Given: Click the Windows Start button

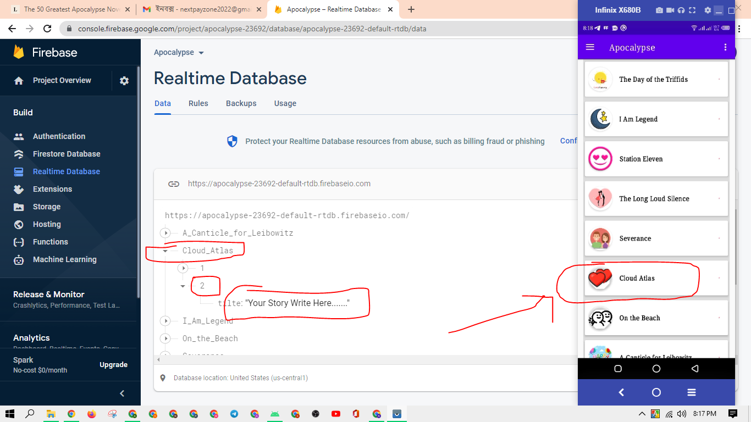Looking at the screenshot, I should click(10, 414).
